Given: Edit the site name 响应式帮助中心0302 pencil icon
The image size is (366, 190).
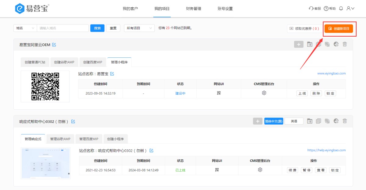Looking at the screenshot, I should pos(151,151).
